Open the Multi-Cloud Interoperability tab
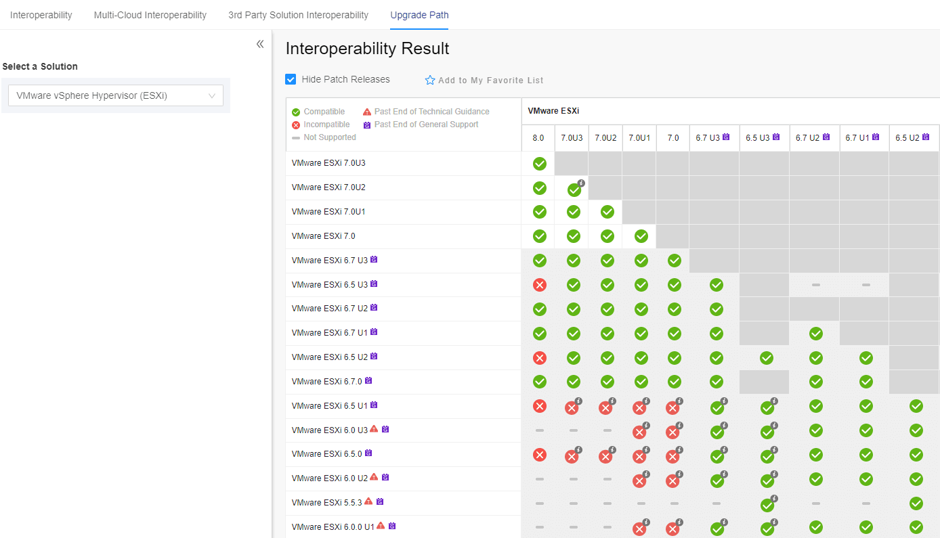The height and width of the screenshot is (538, 940). 150,15
